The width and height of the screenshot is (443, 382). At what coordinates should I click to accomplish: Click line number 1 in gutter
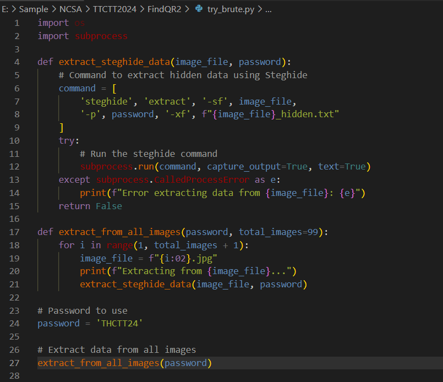coord(17,23)
